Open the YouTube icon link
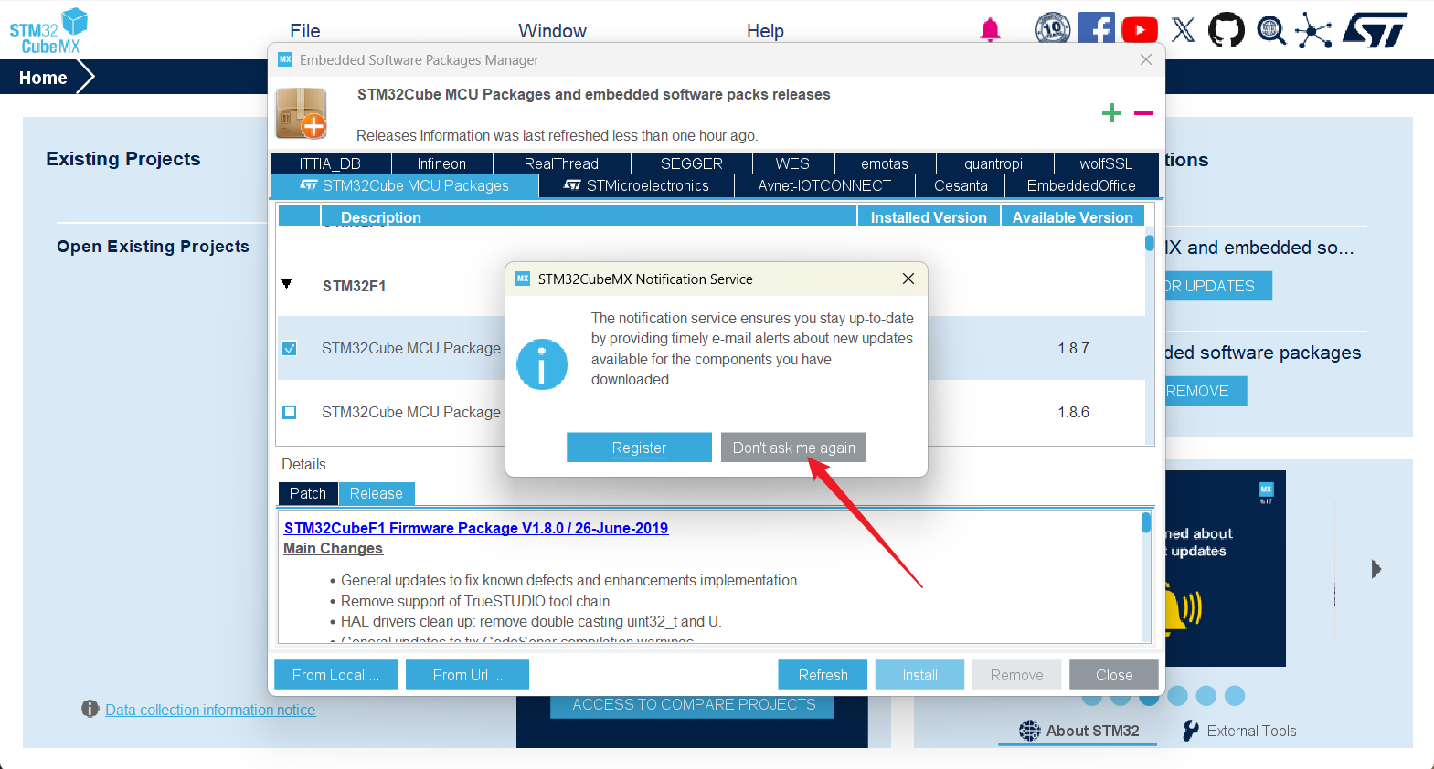Viewport: 1434px width, 769px height. (1139, 30)
